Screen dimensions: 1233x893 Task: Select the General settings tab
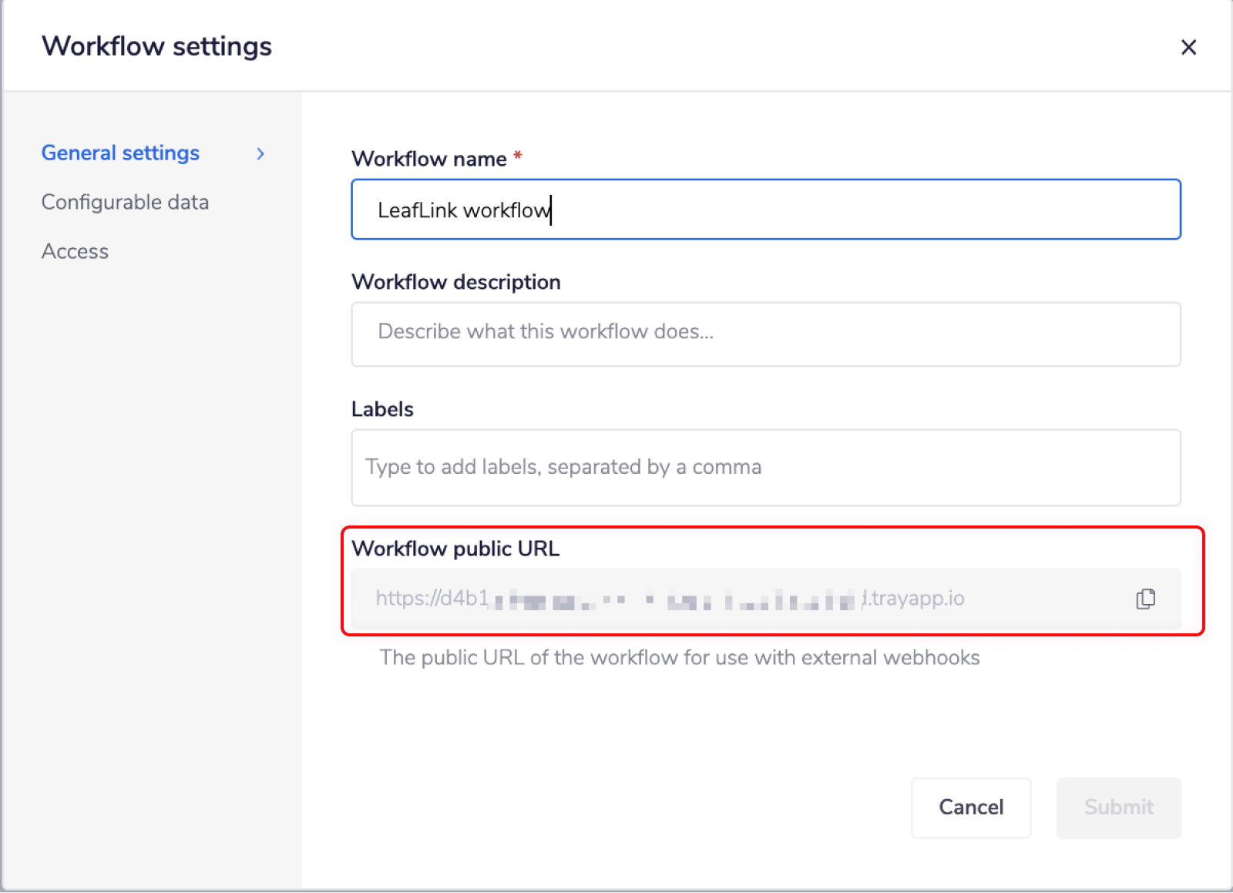click(119, 153)
